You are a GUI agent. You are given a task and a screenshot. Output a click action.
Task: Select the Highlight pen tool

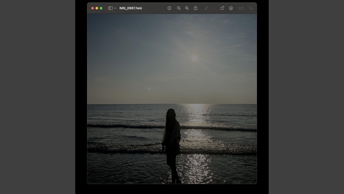[x=206, y=8]
